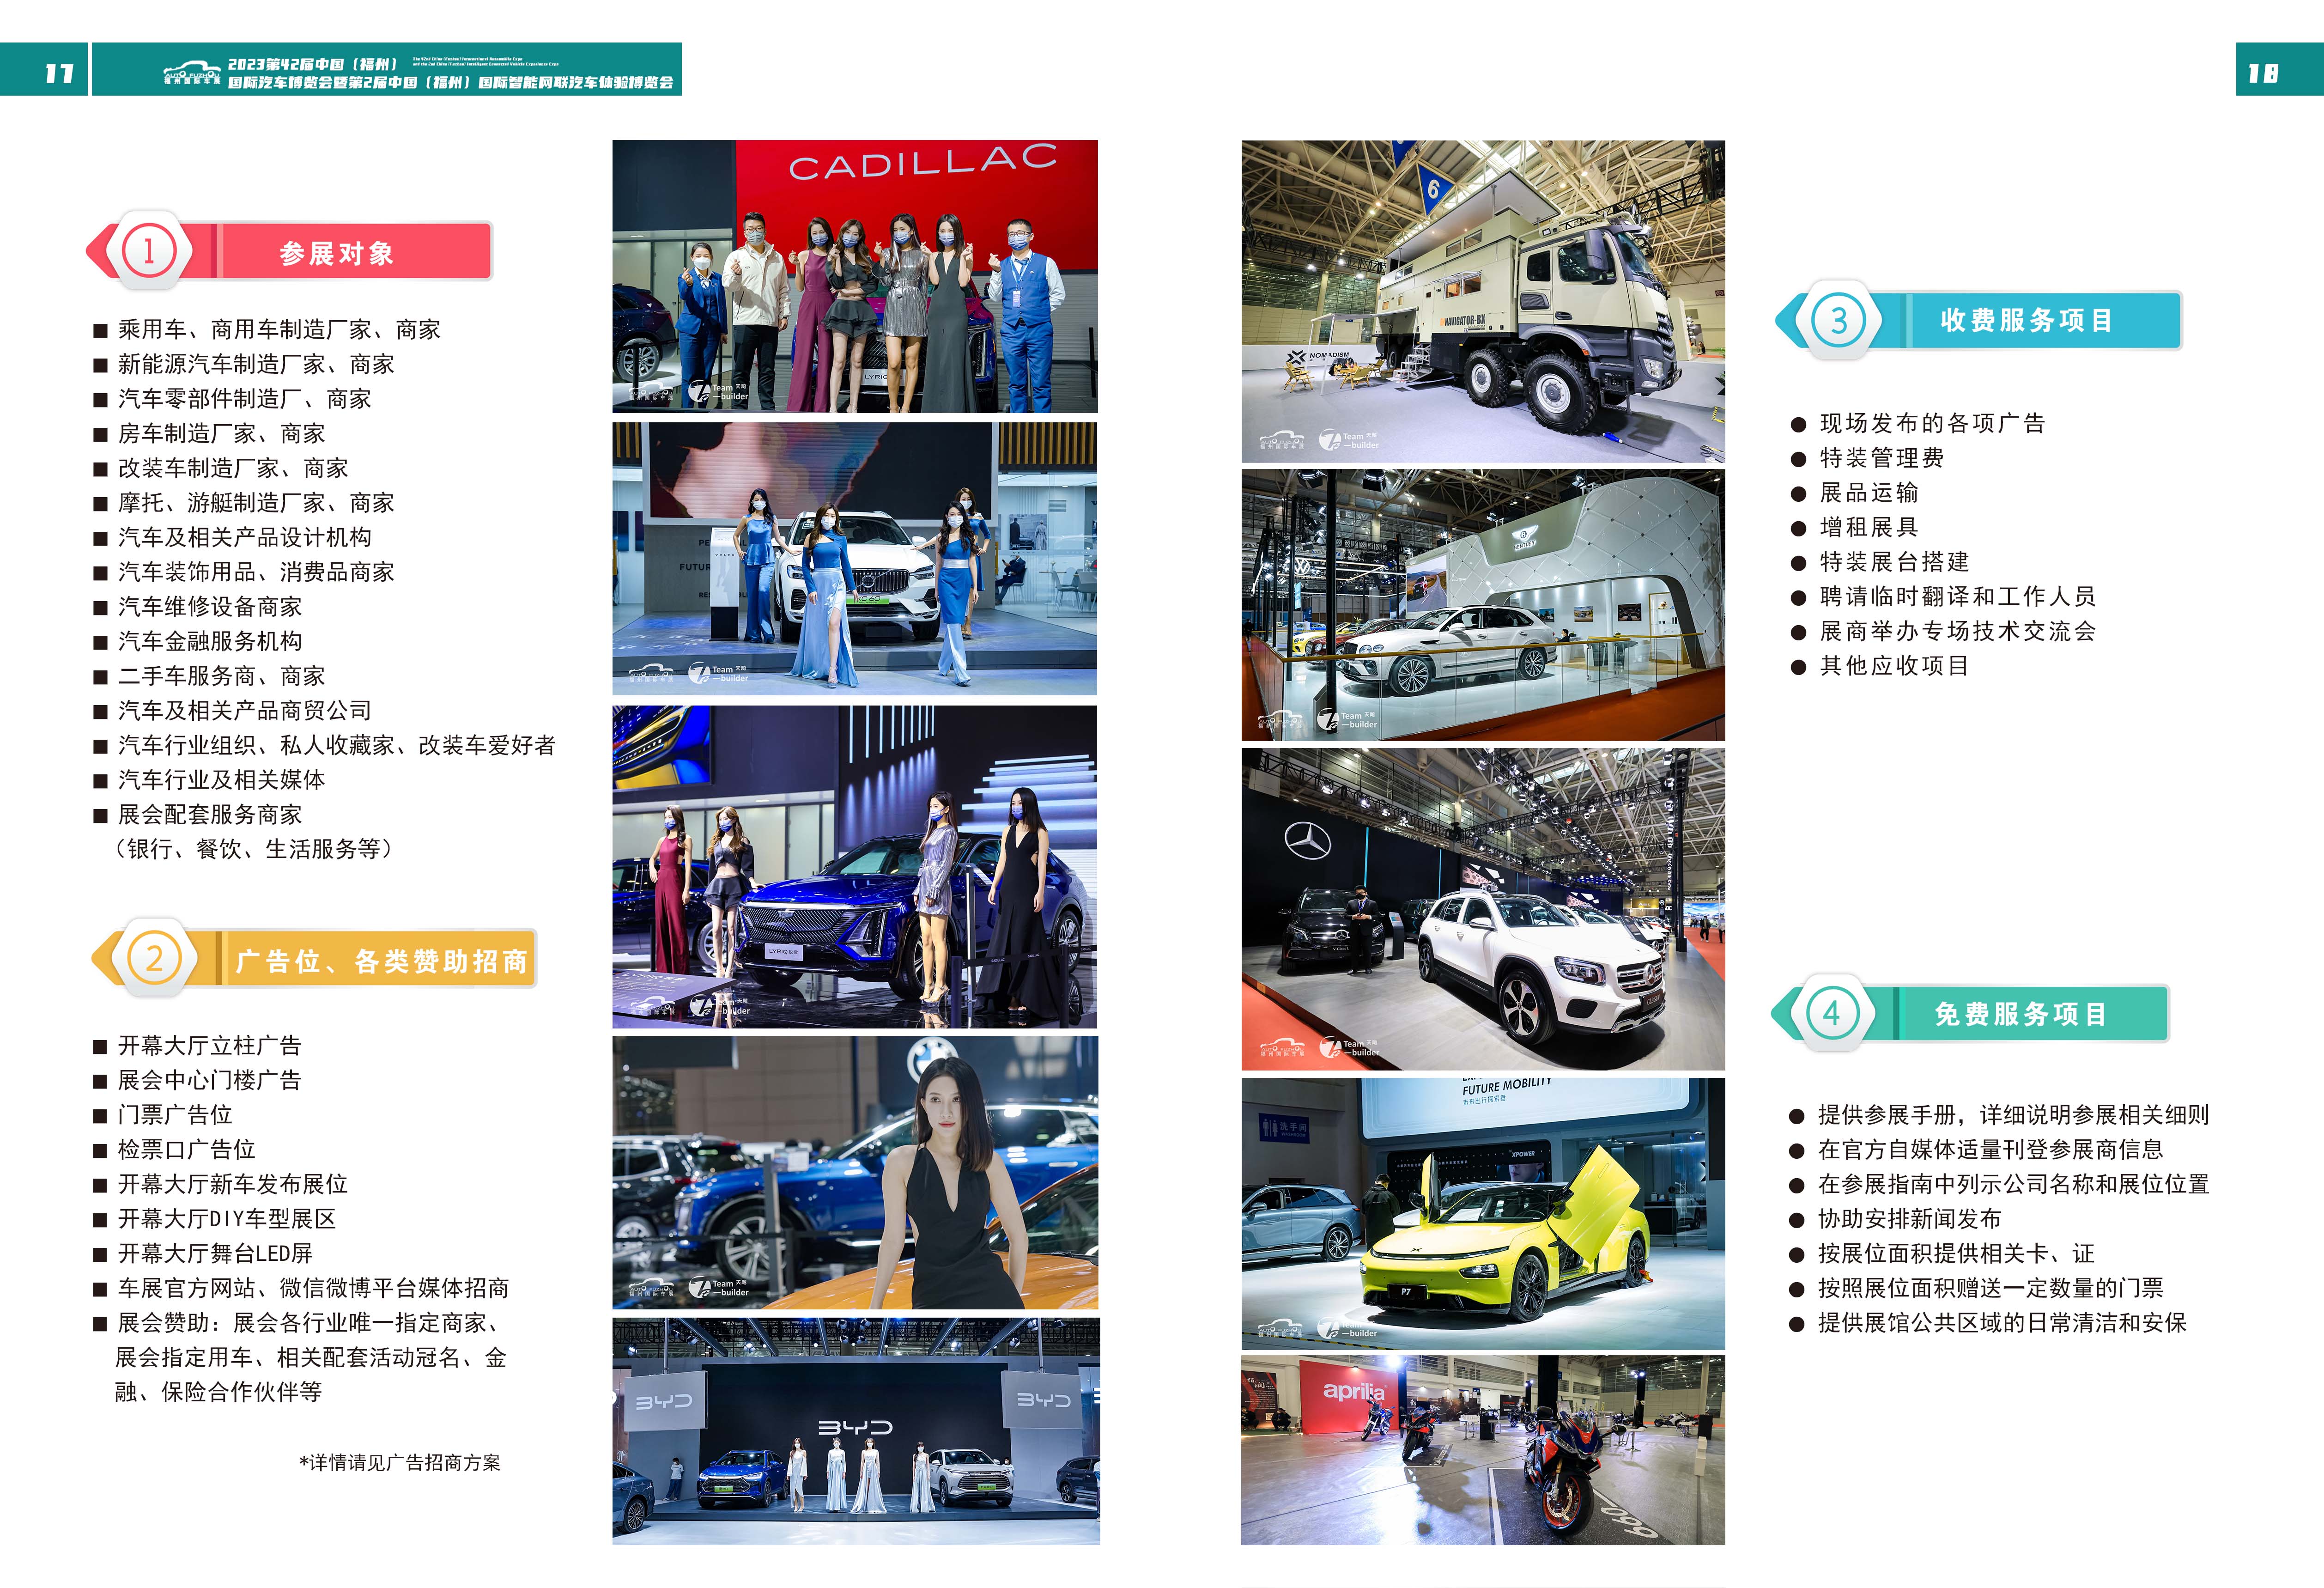Click text 增租展具

click(x=1869, y=527)
